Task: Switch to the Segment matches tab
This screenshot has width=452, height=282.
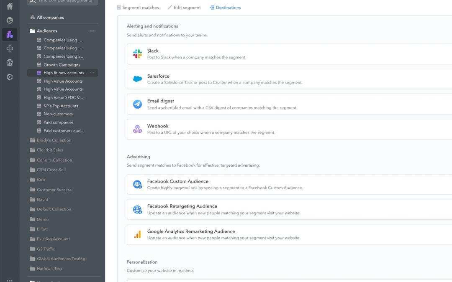Action: 138,8
